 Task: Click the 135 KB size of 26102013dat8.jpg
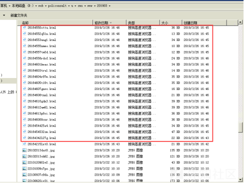[x=175, y=150]
